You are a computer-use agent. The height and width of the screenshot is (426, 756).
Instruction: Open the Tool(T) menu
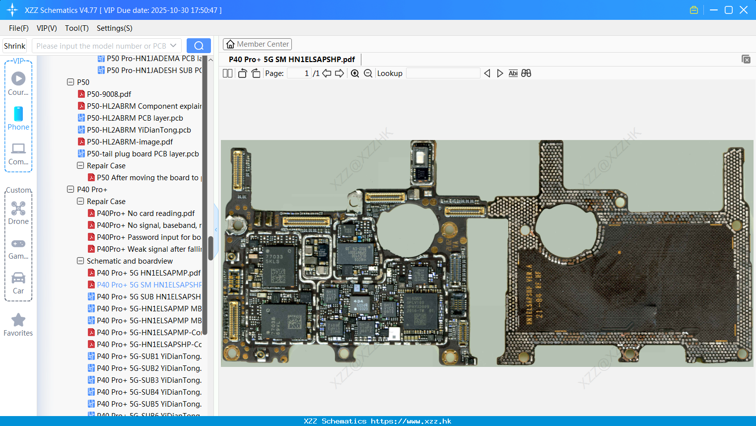77,28
